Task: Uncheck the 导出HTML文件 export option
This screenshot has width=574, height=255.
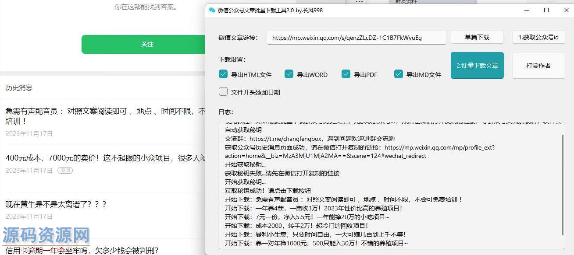Action: click(223, 74)
